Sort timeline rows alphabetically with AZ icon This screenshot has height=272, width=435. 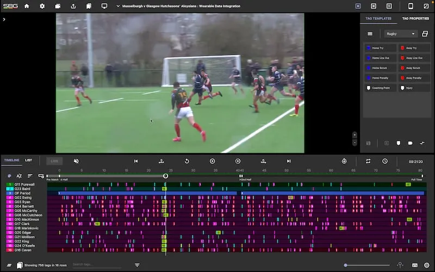point(19,176)
